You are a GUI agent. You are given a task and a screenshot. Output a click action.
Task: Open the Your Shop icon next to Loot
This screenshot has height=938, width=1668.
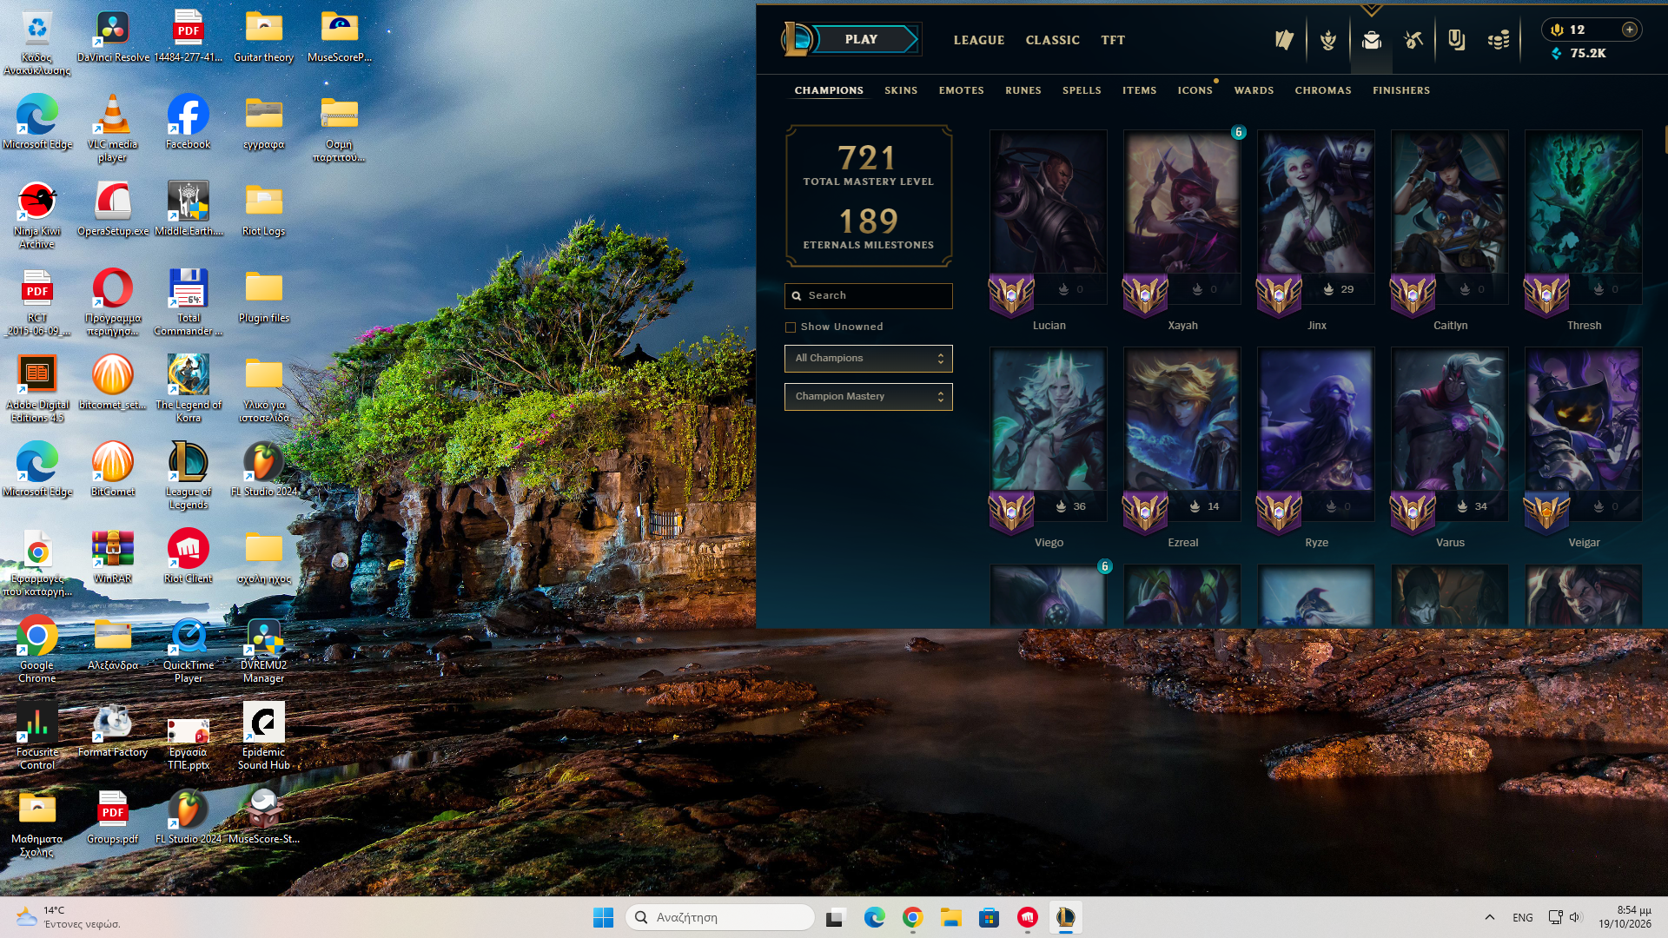1457,40
